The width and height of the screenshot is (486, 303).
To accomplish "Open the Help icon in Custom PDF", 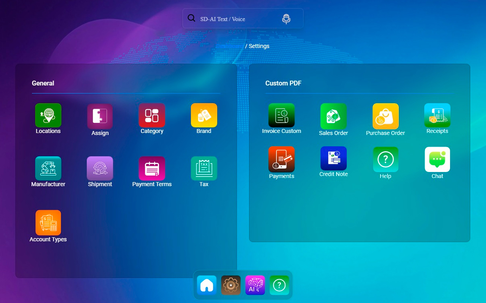I will pyautogui.click(x=385, y=159).
